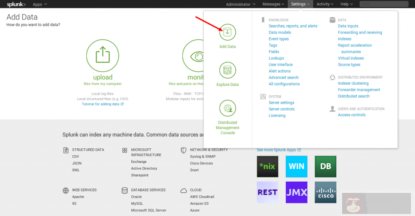Select Syslog & SNMP data source
Image resolution: width=415 pixels, height=216 pixels.
click(x=203, y=156)
